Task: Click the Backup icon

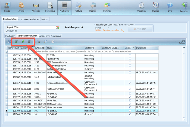Action: [x=156, y=7]
